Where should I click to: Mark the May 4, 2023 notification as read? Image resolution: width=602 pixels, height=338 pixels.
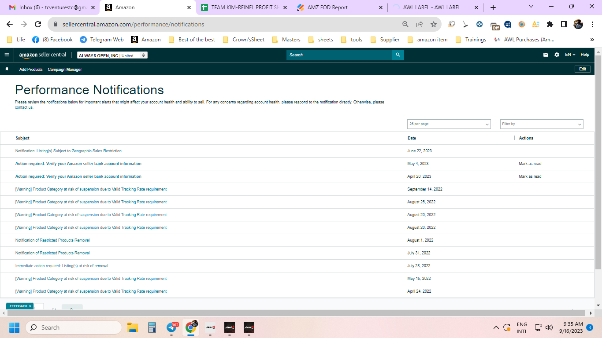[x=530, y=164]
